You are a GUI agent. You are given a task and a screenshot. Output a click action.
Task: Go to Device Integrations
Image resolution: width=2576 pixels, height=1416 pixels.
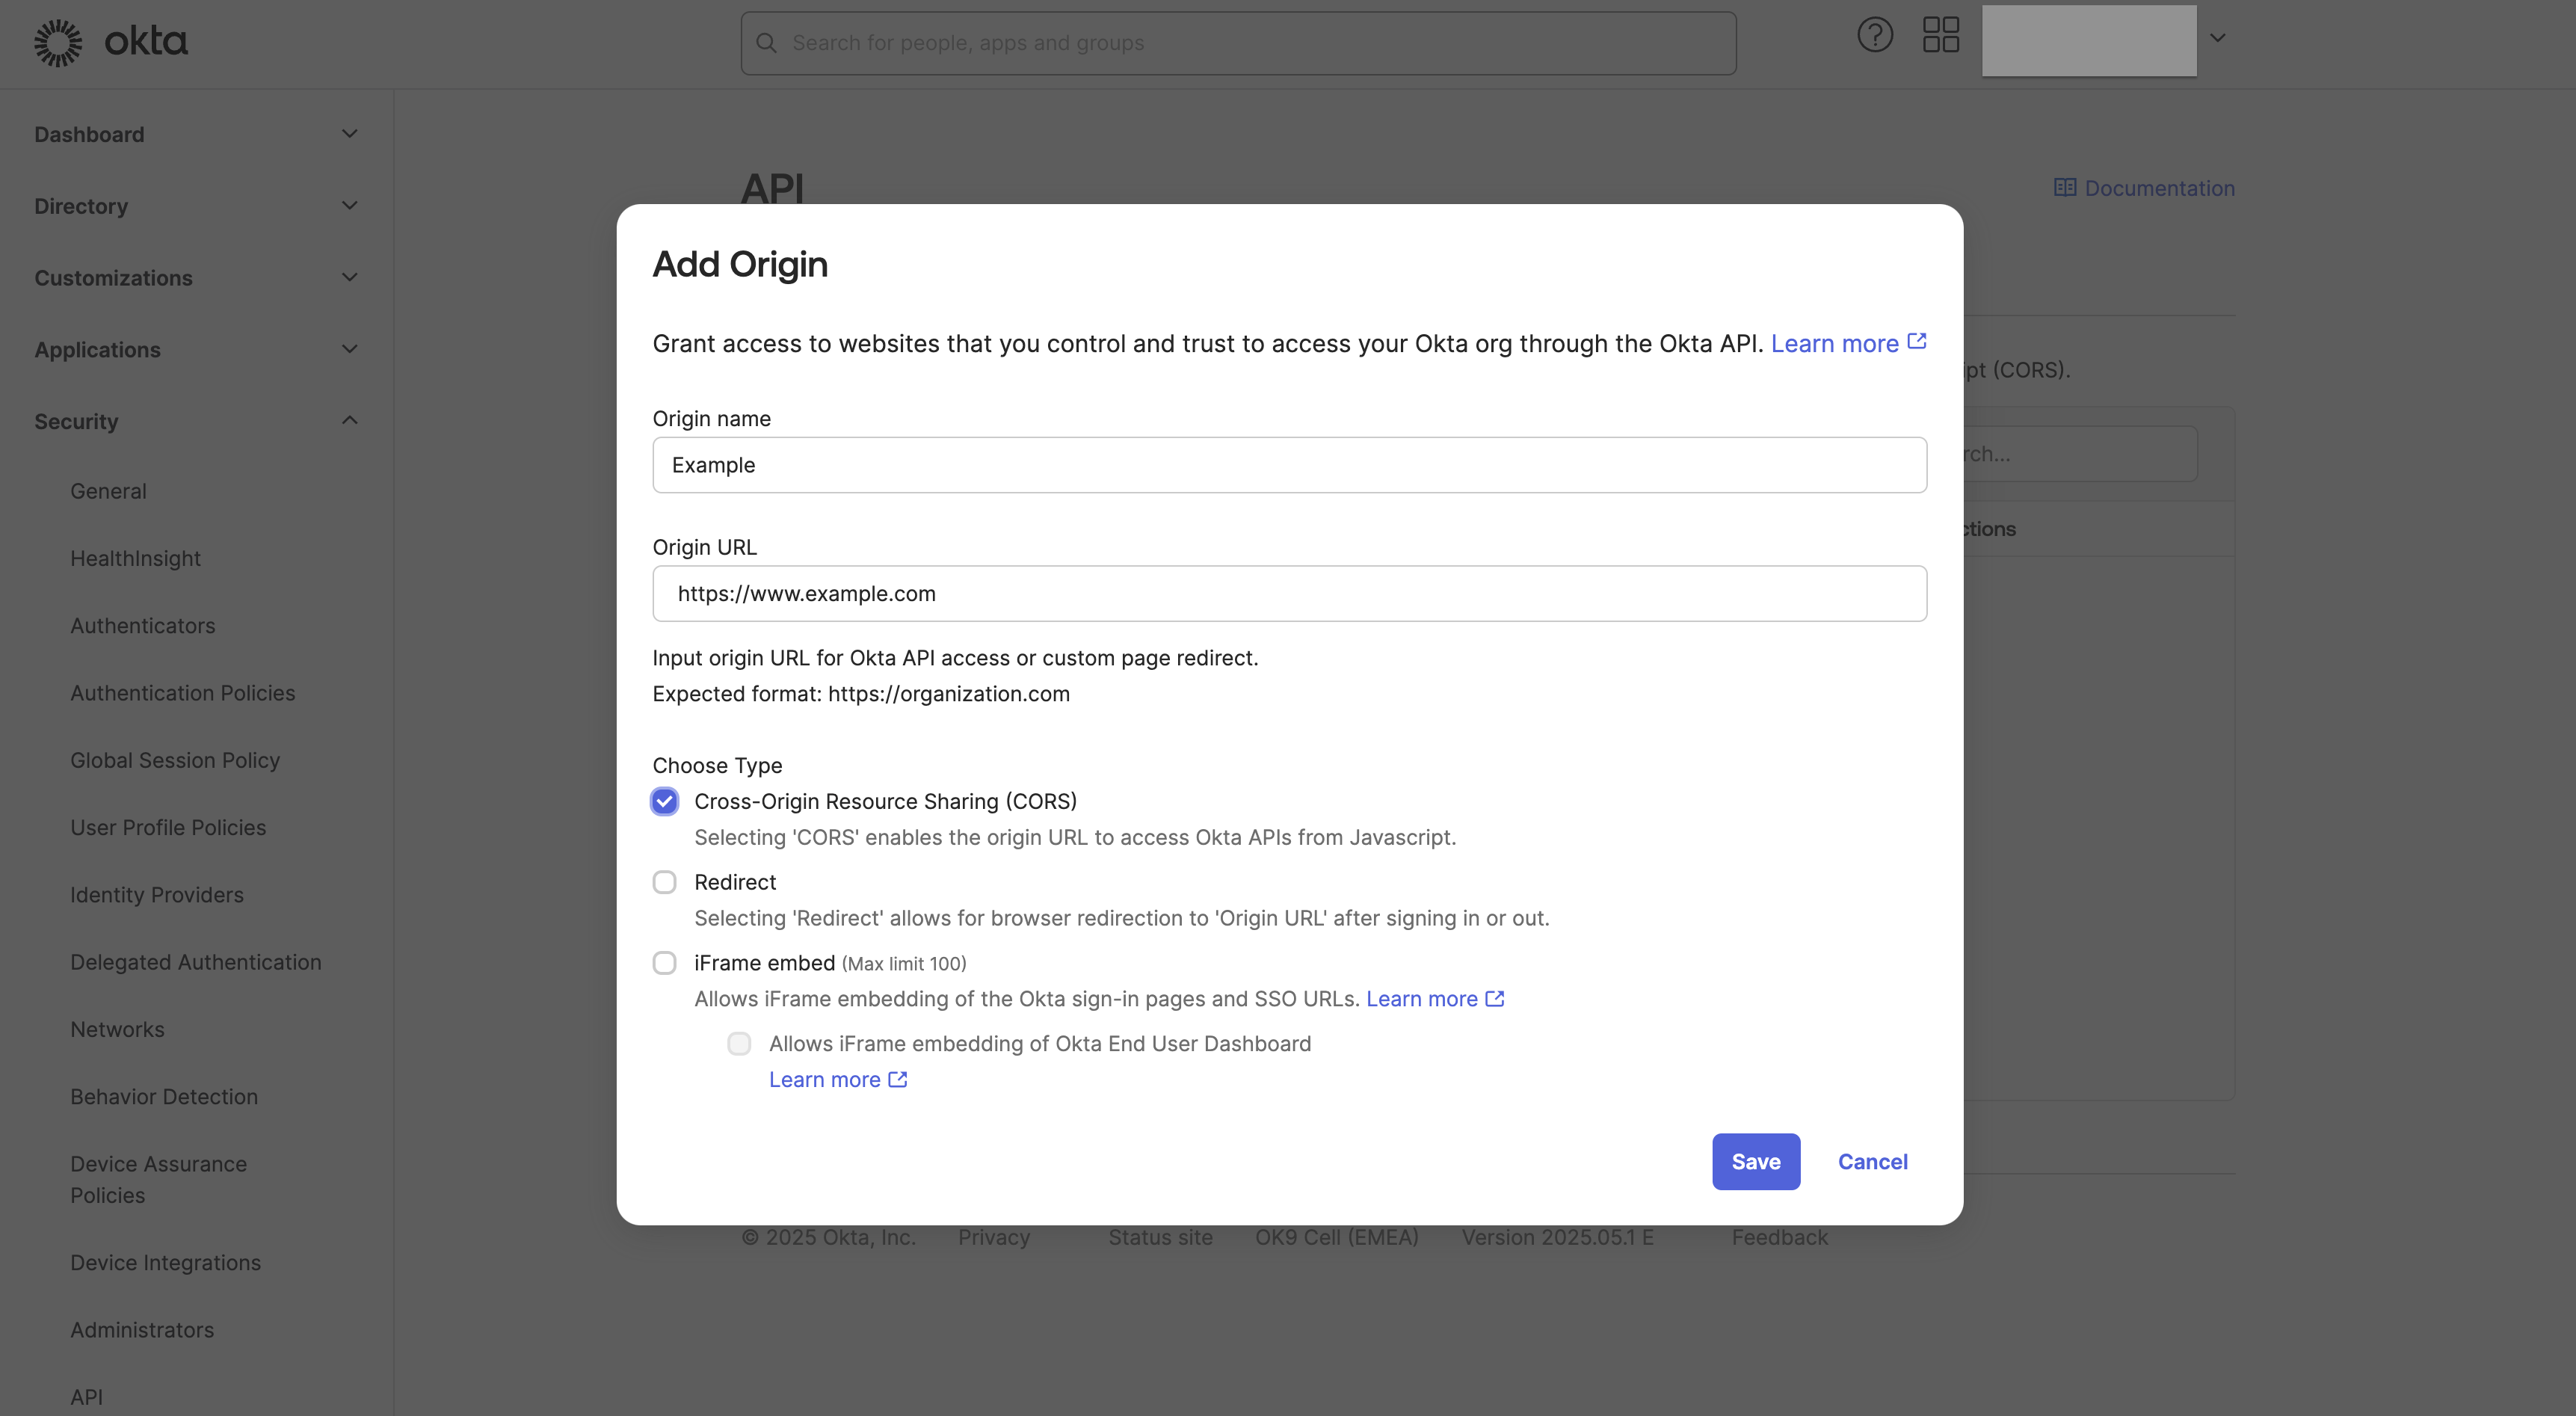(x=165, y=1263)
